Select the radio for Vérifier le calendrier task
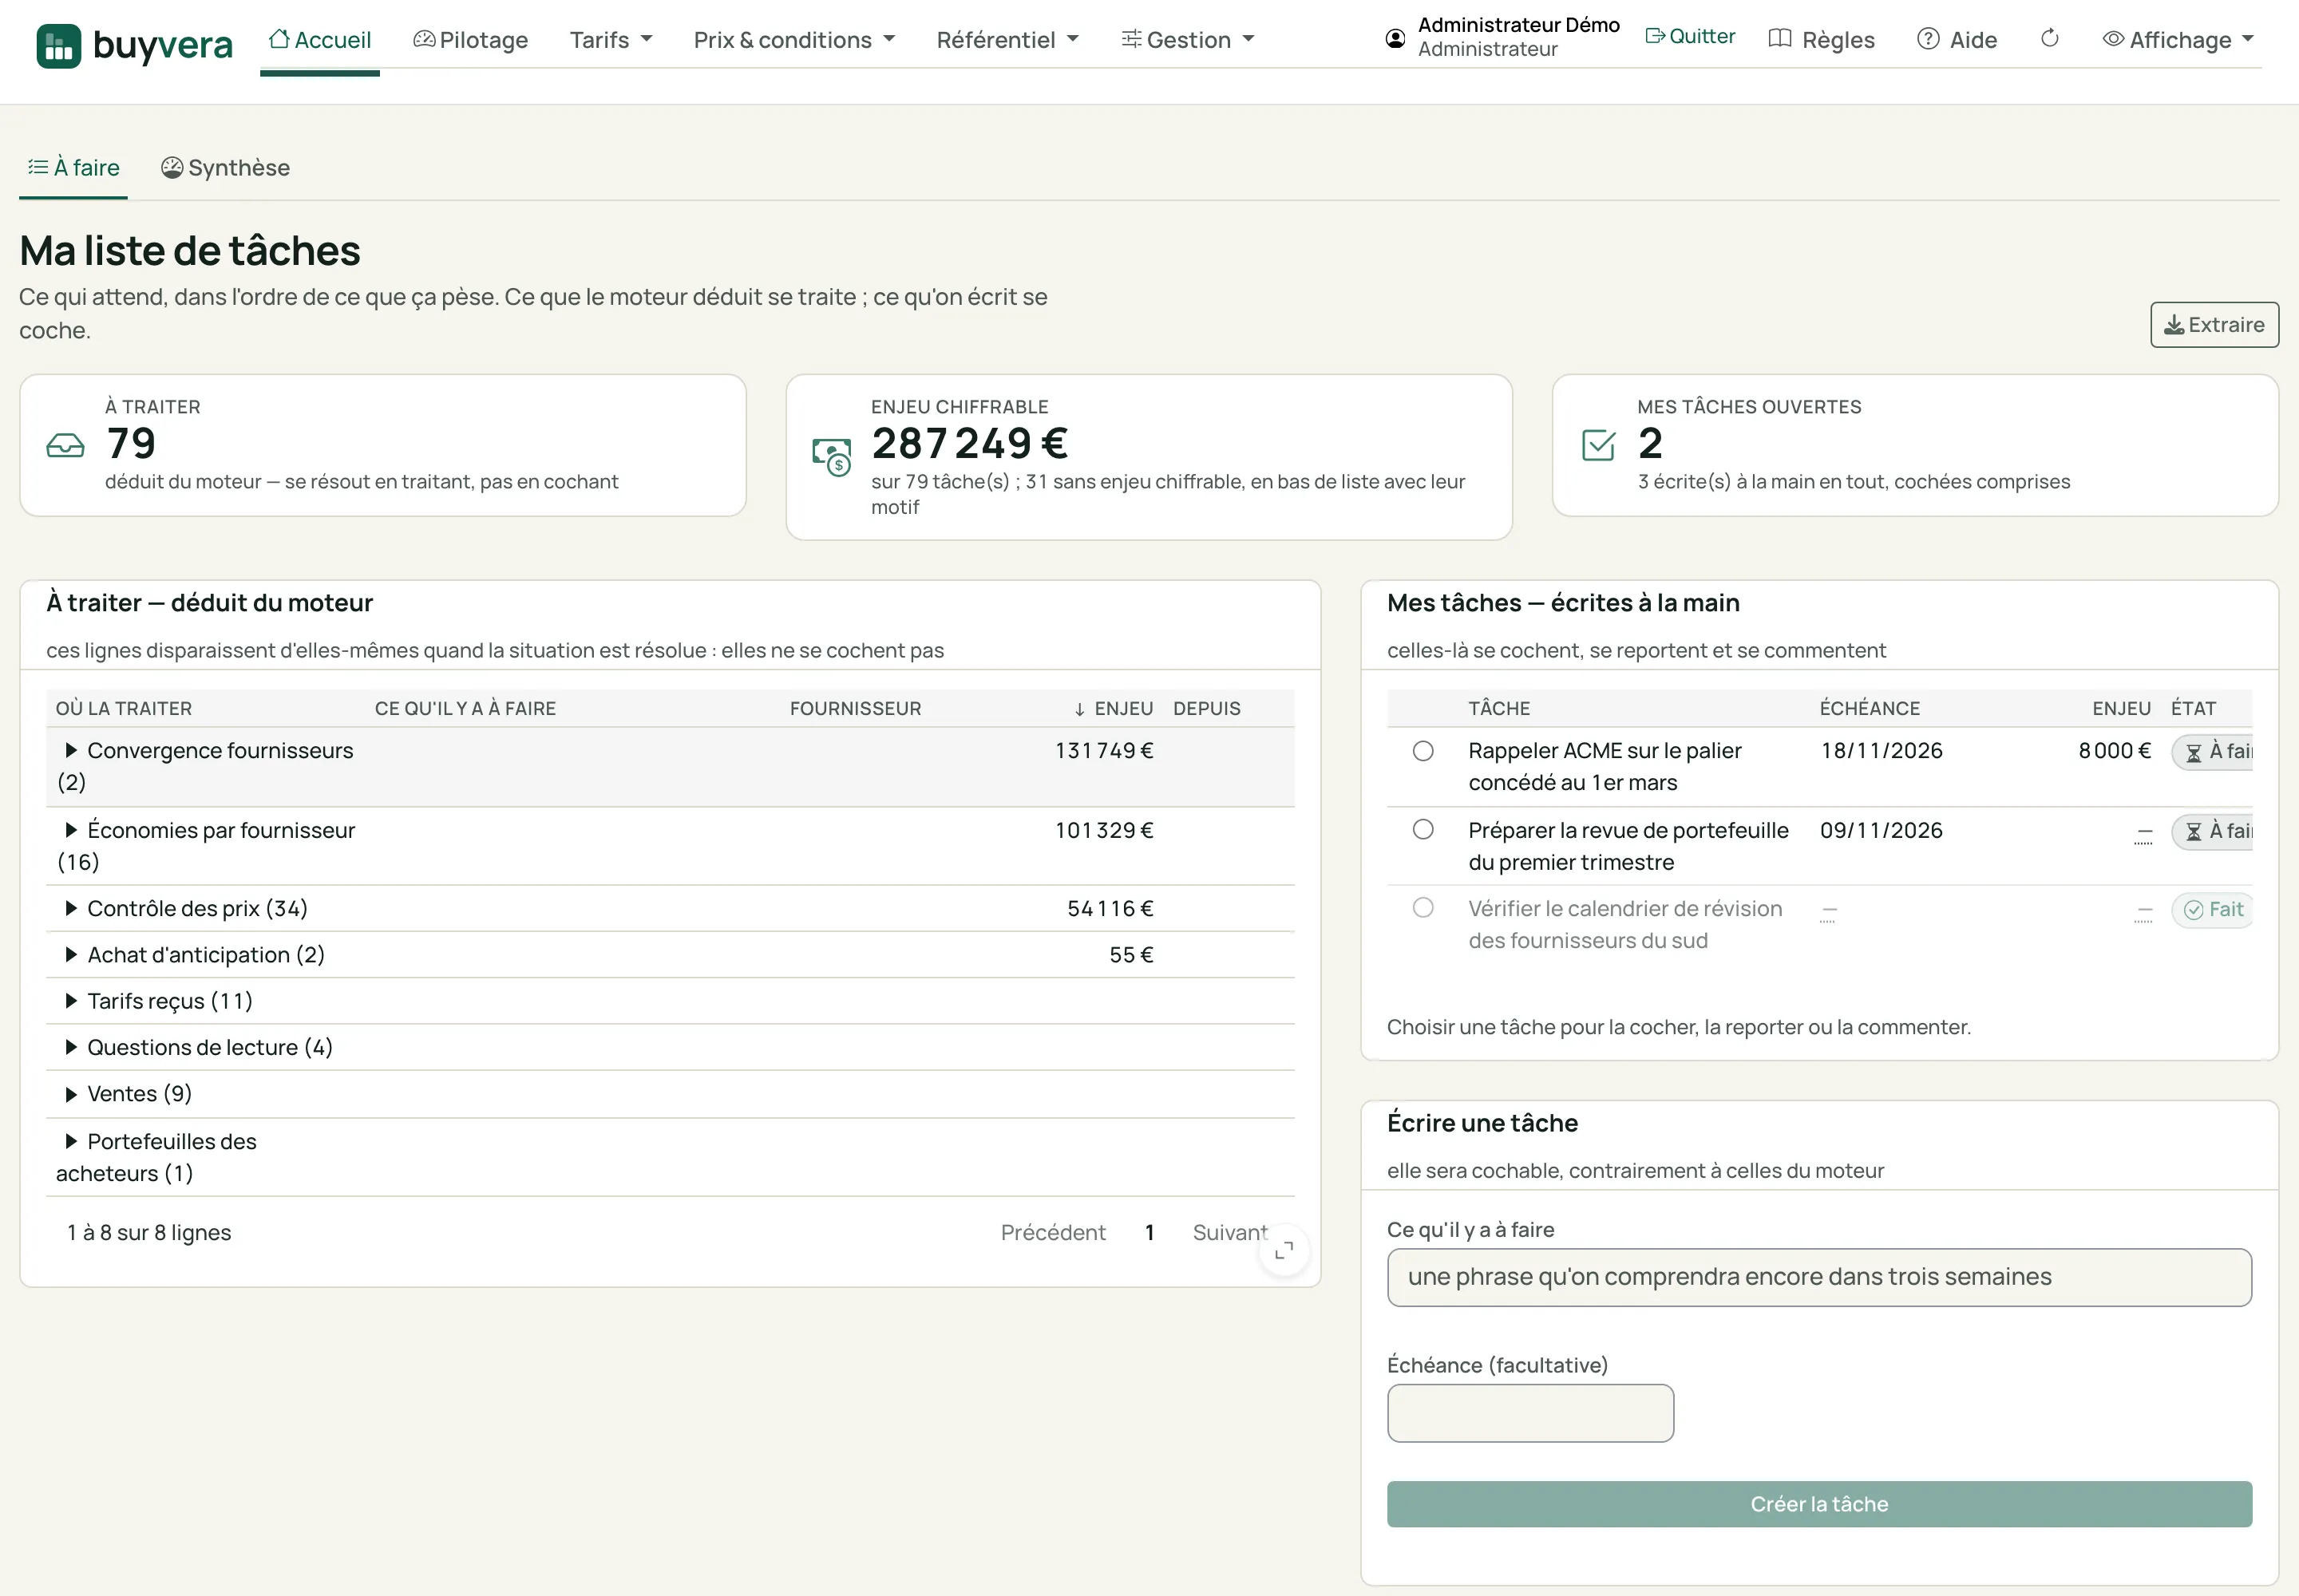2299x1596 pixels. point(1423,907)
